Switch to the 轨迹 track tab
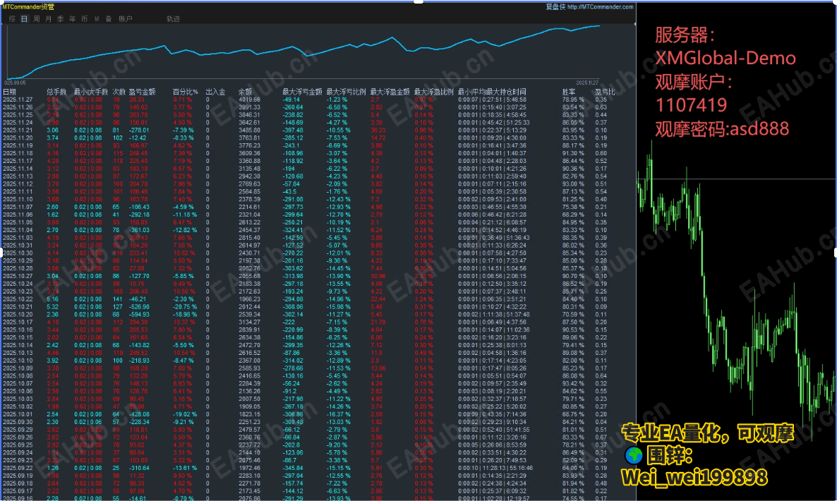Screen dimensions: 837x501 [173, 18]
